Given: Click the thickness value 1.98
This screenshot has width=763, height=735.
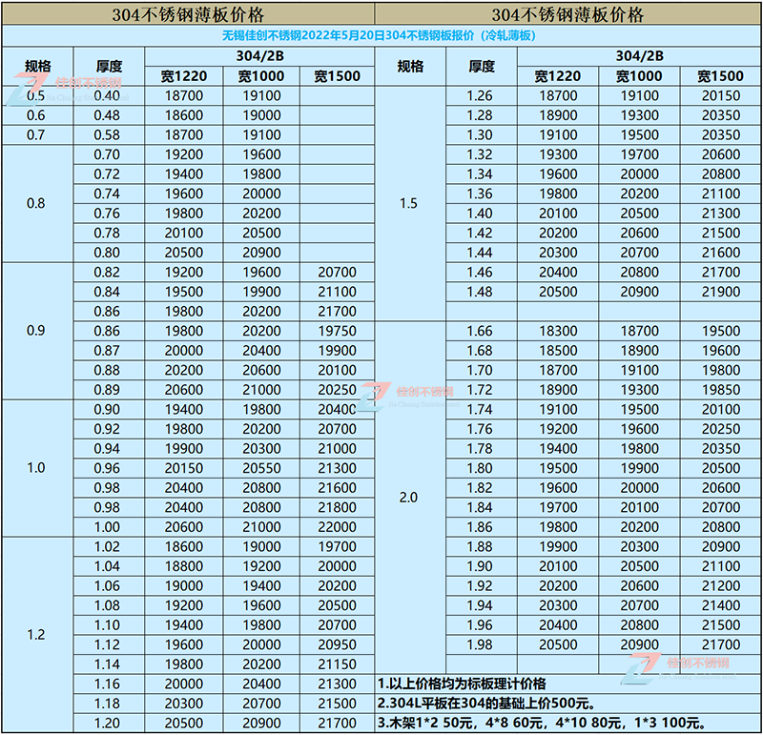Looking at the screenshot, I should click(x=481, y=644).
